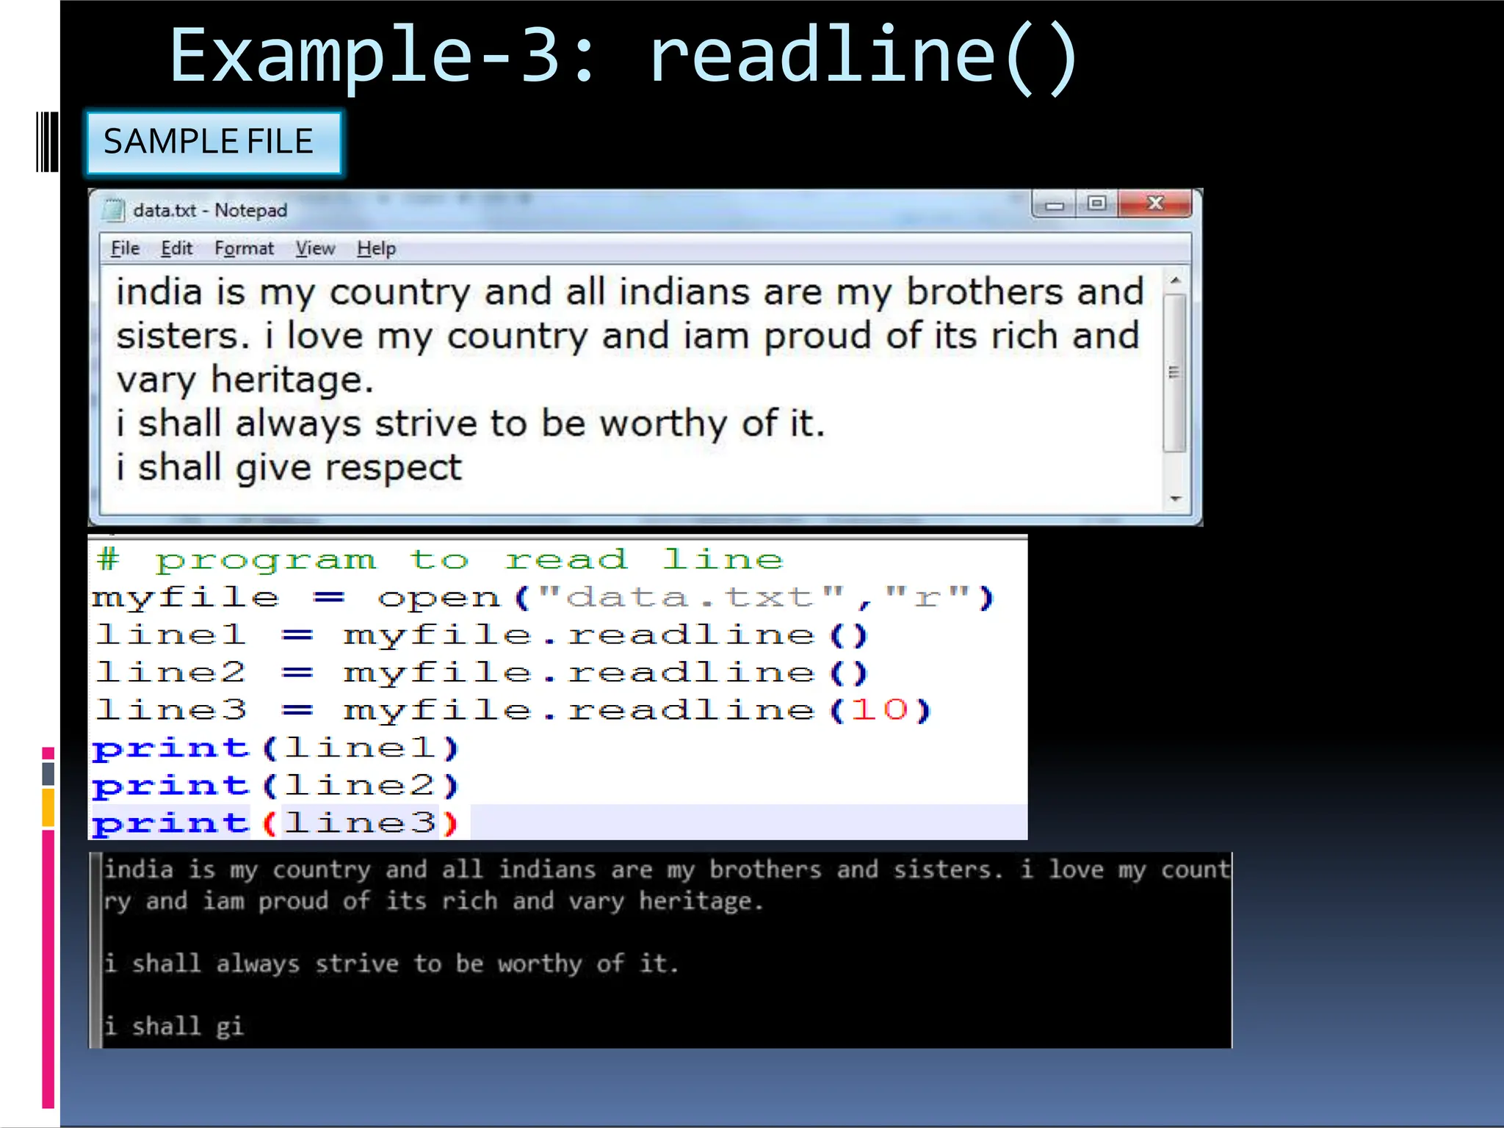
Task: Click the Notepad scrollbar down arrow
Action: (x=1175, y=499)
